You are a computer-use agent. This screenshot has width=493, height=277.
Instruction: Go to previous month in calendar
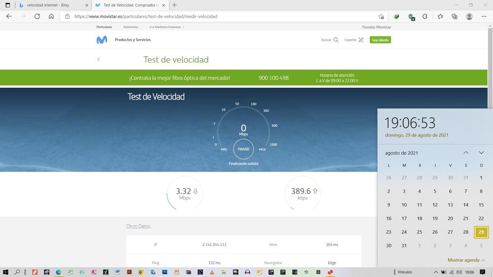[466, 153]
